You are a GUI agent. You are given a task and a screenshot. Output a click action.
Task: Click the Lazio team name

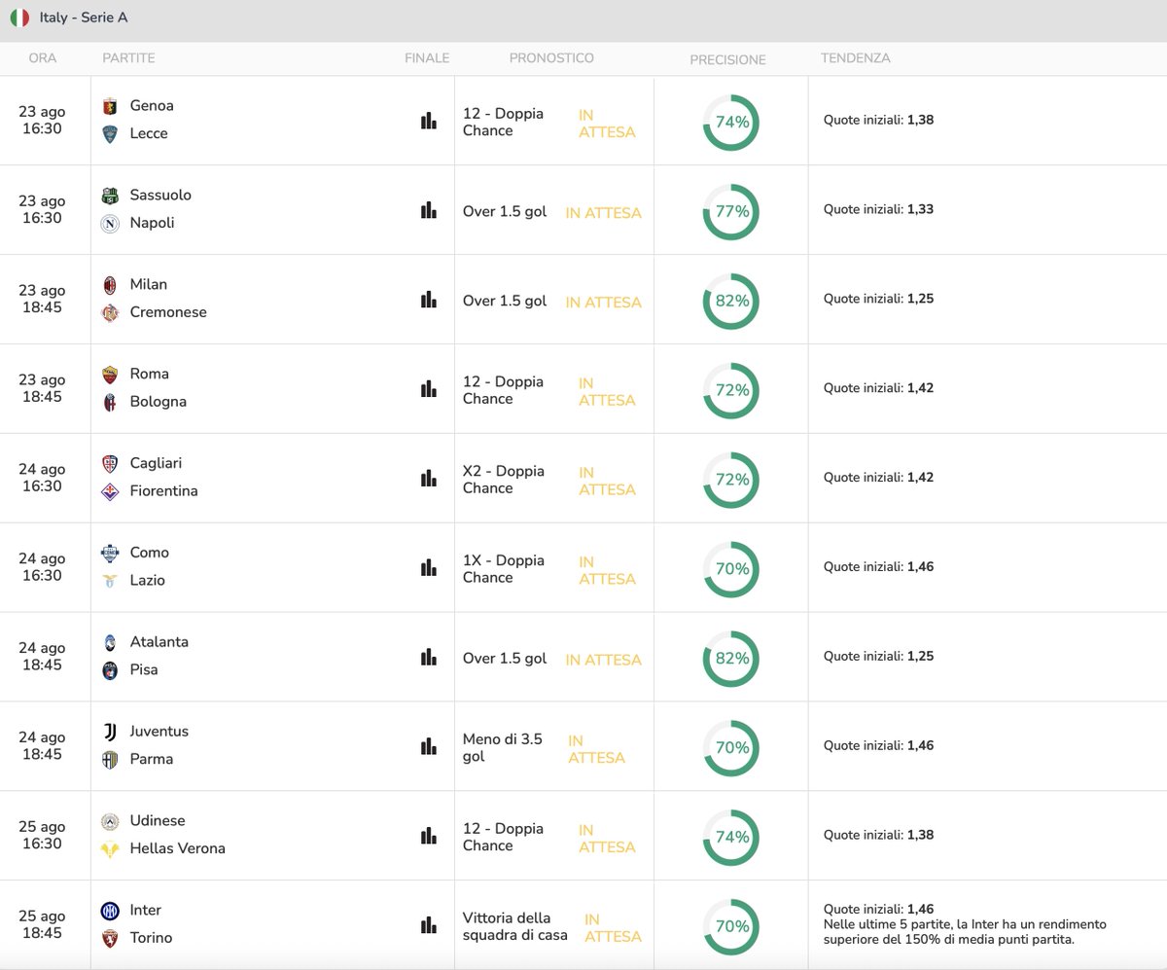tap(148, 581)
